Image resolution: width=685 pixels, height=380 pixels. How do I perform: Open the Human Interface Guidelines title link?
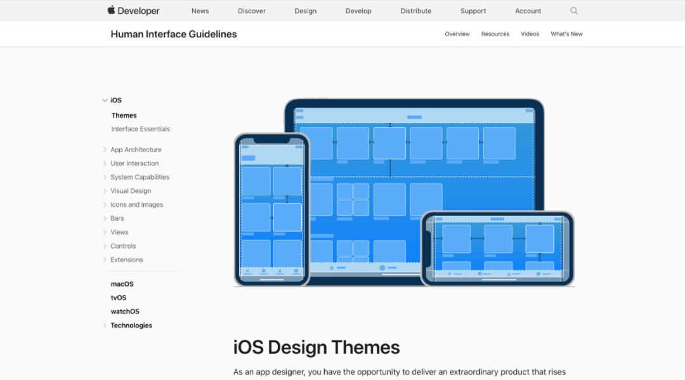tap(173, 34)
